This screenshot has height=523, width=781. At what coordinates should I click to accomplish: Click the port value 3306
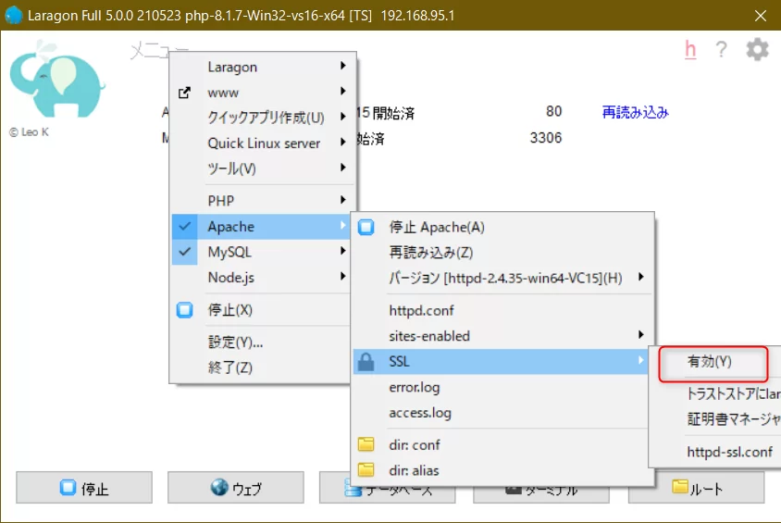pos(545,138)
